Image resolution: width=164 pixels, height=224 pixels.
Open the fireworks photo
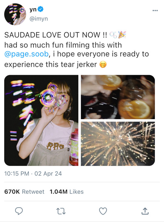click(118, 144)
